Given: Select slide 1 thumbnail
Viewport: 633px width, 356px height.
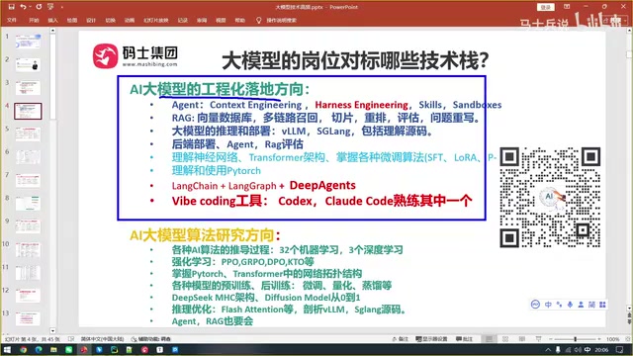Looking at the screenshot, I should 28,42.
